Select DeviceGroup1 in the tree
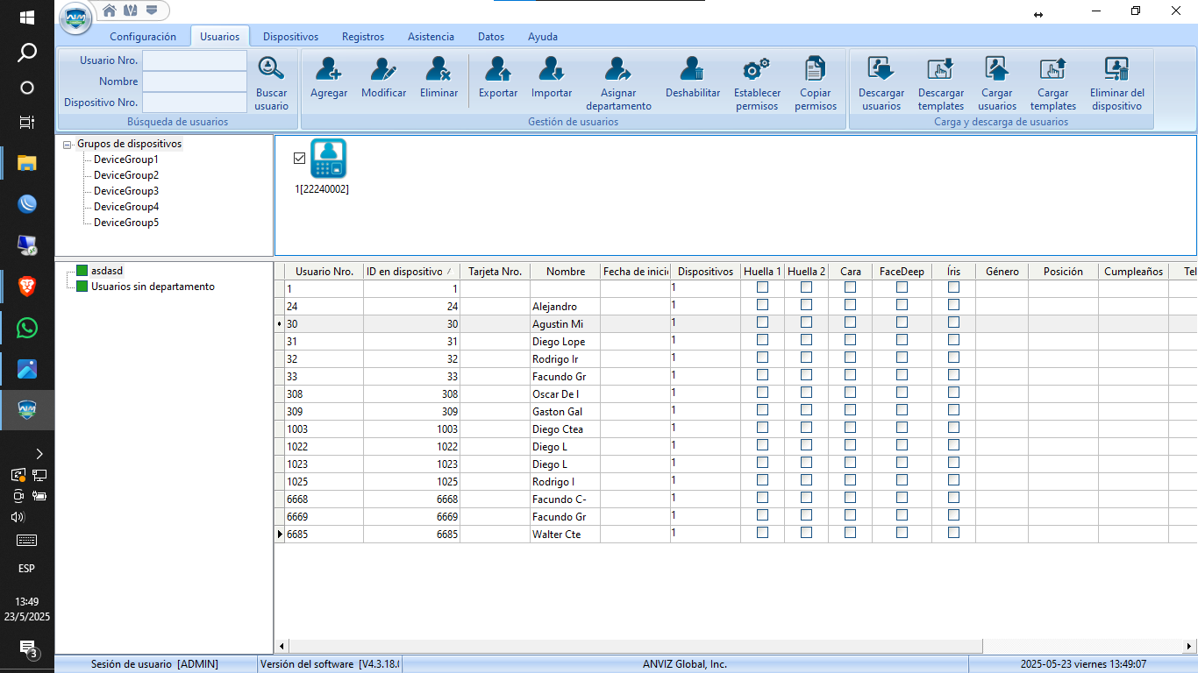Viewport: 1198px width, 673px height. point(126,159)
